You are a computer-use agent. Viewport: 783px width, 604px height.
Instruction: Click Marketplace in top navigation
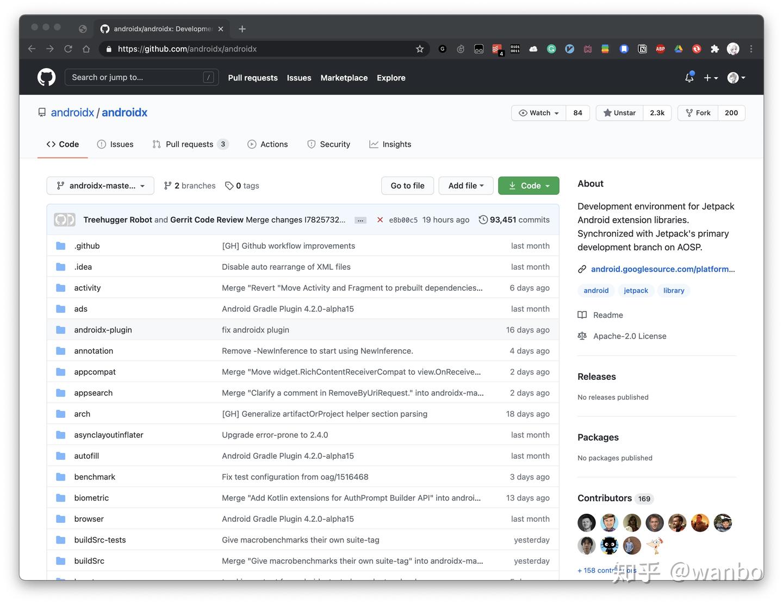click(x=344, y=78)
